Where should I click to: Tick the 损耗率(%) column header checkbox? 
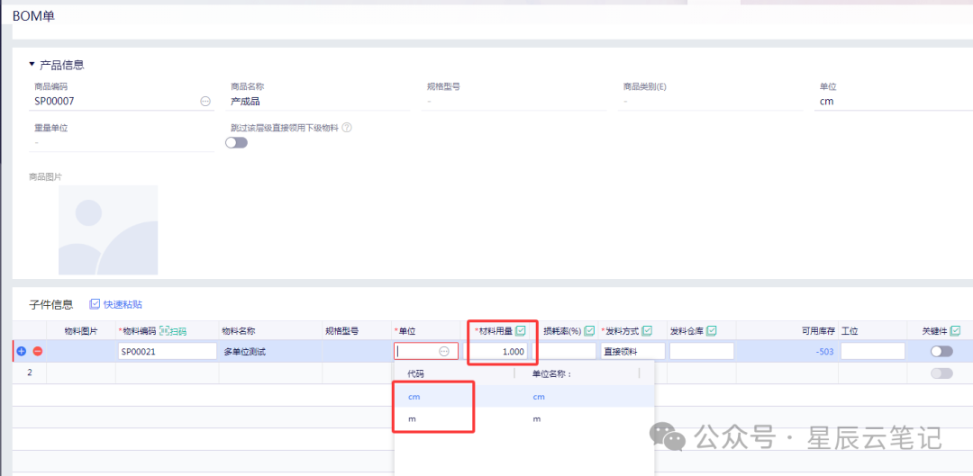(589, 331)
